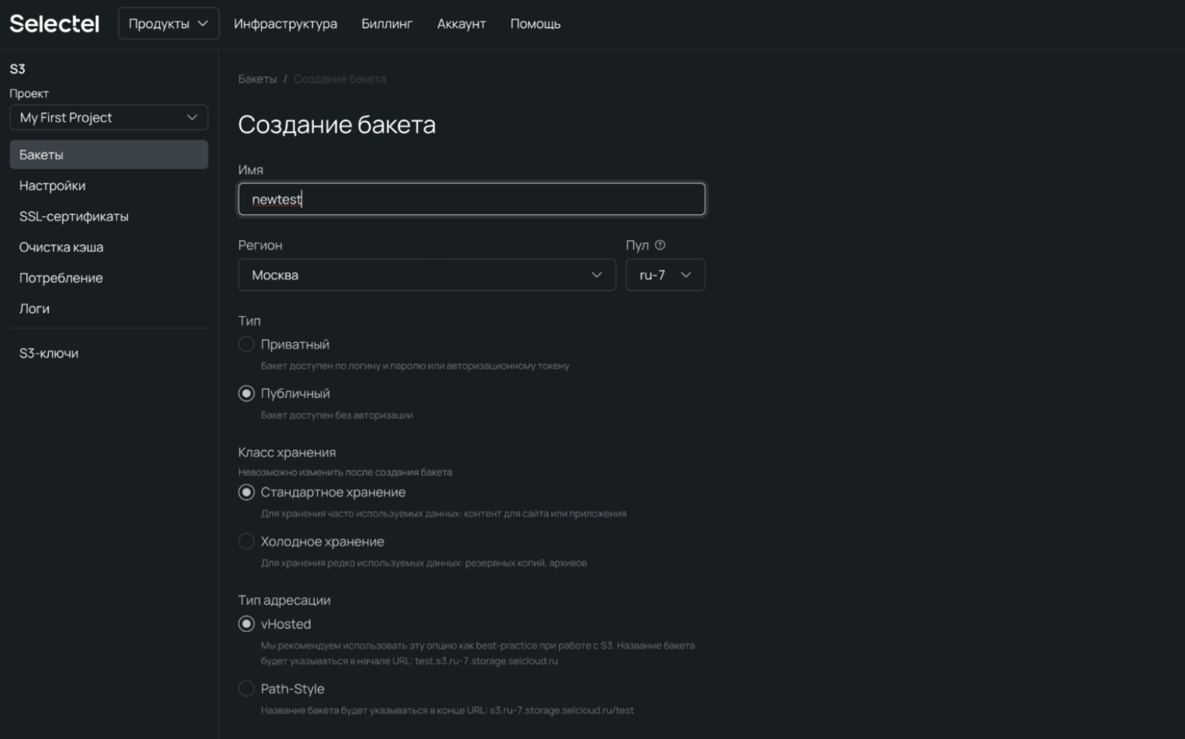Select the Публичный bucket type

click(246, 394)
